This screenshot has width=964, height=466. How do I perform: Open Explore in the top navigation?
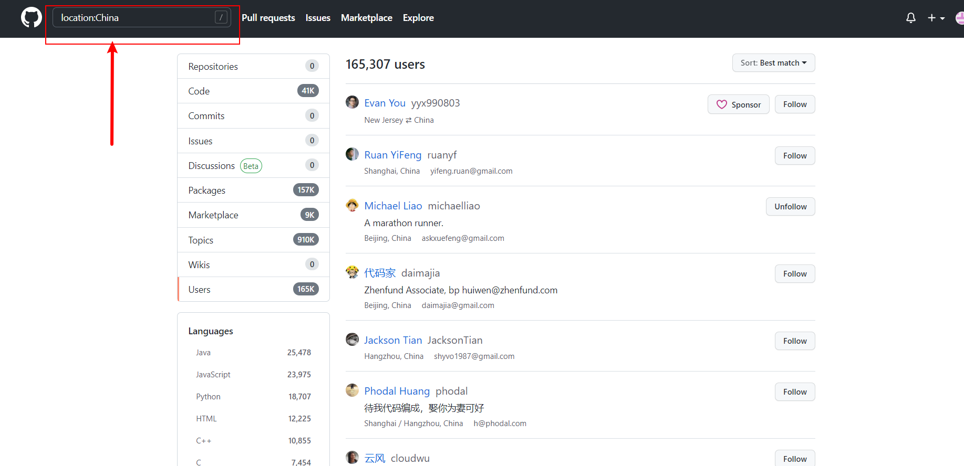click(x=418, y=18)
